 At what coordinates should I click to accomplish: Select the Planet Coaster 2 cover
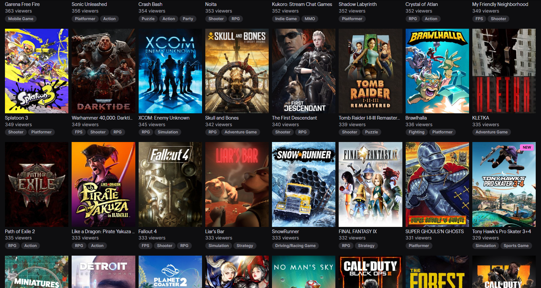point(170,272)
